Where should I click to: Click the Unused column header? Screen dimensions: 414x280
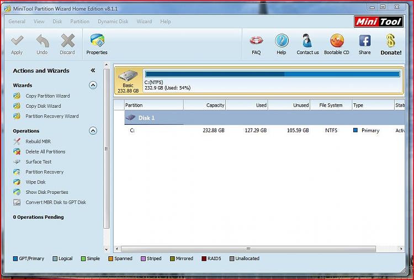click(x=289, y=105)
